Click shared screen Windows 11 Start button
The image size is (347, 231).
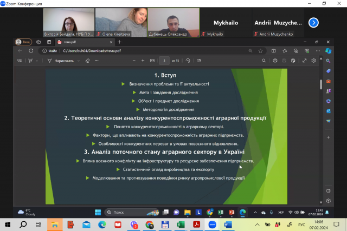[98, 212]
